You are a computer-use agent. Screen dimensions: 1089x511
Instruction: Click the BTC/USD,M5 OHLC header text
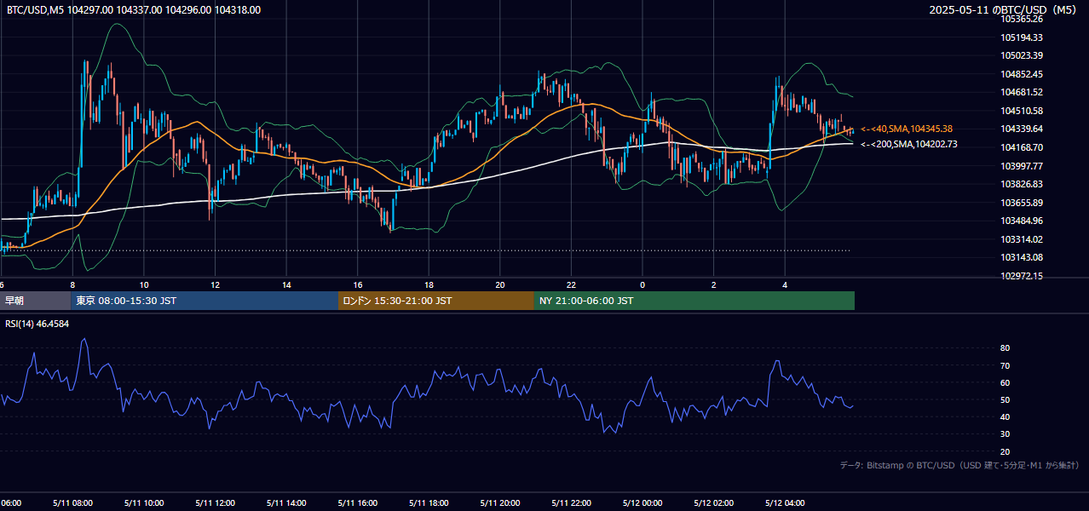(x=134, y=10)
